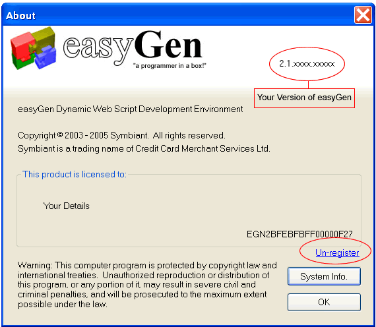Click the 2.1.xxxx.xxxxx version number
Image resolution: width=376 pixels, height=327 pixels.
point(307,64)
